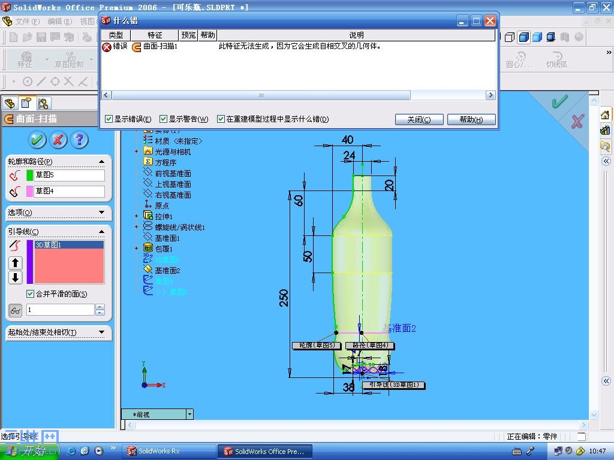Image resolution: width=614 pixels, height=460 pixels.
Task: Select 3D草图1 in the guide curves list
Action: tap(70, 245)
